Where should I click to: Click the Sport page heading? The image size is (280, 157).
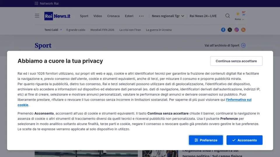[x=43, y=45]
